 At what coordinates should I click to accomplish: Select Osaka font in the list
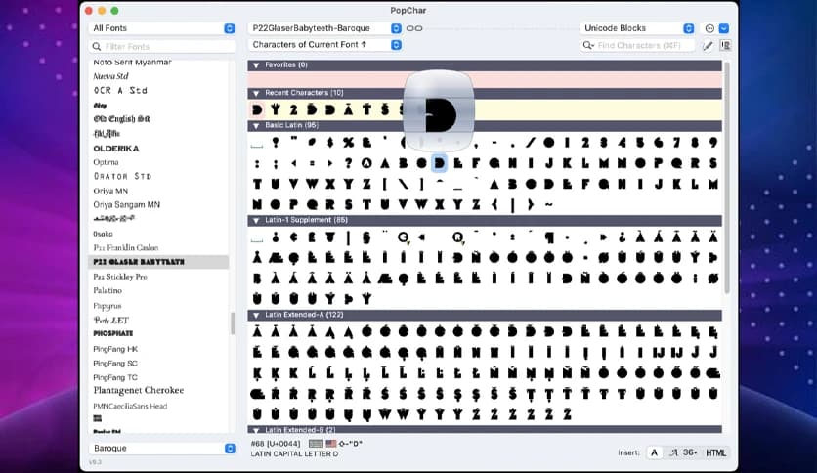103,234
